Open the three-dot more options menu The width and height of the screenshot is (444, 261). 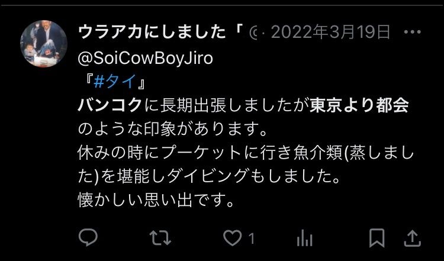(x=412, y=33)
